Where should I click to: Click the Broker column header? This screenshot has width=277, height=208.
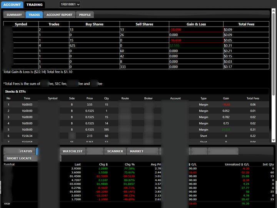tap(149, 98)
